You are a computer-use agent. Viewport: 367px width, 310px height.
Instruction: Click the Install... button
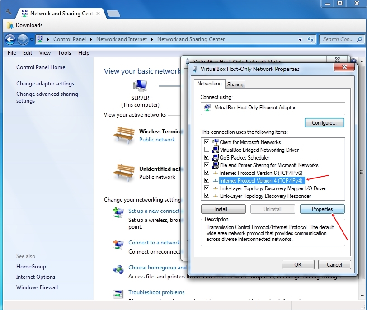(223, 209)
